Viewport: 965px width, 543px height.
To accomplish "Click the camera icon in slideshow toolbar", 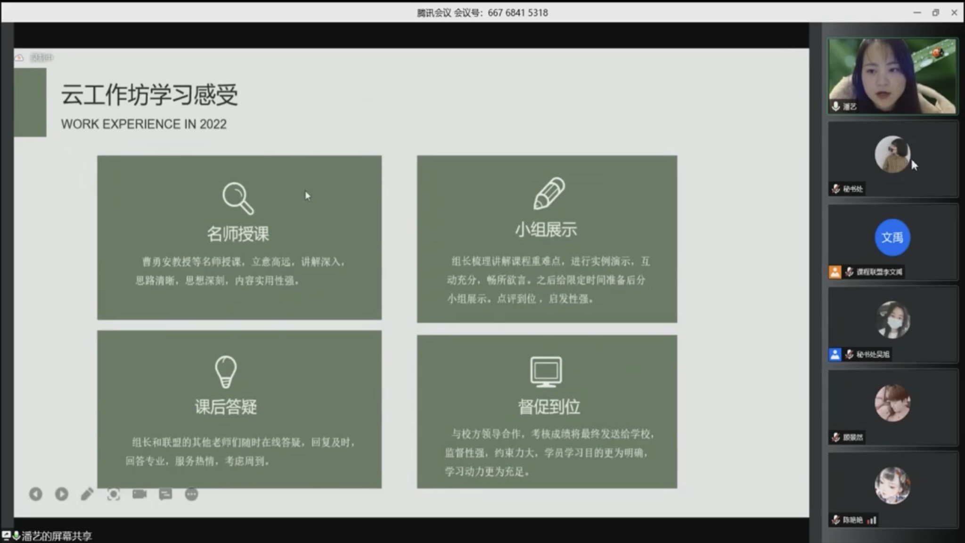I will 139,494.
